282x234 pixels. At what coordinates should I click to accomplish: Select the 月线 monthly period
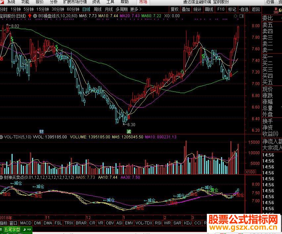(x=109, y=9)
